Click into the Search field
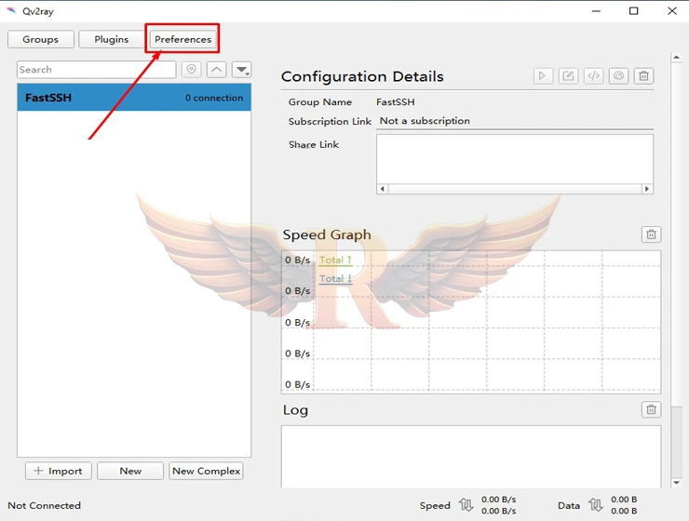 (95, 70)
